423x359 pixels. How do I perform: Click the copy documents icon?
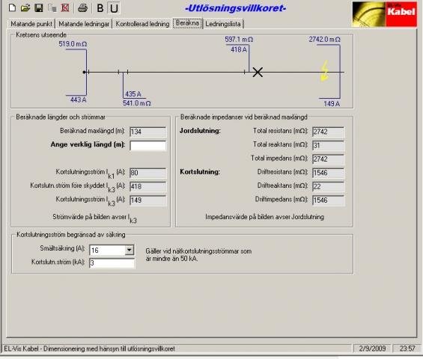[x=52, y=7]
